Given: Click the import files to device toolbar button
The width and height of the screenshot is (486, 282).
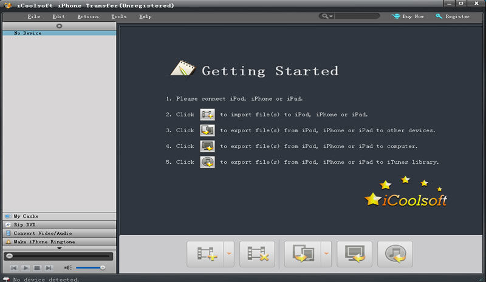Looking at the screenshot, I should click(205, 254).
